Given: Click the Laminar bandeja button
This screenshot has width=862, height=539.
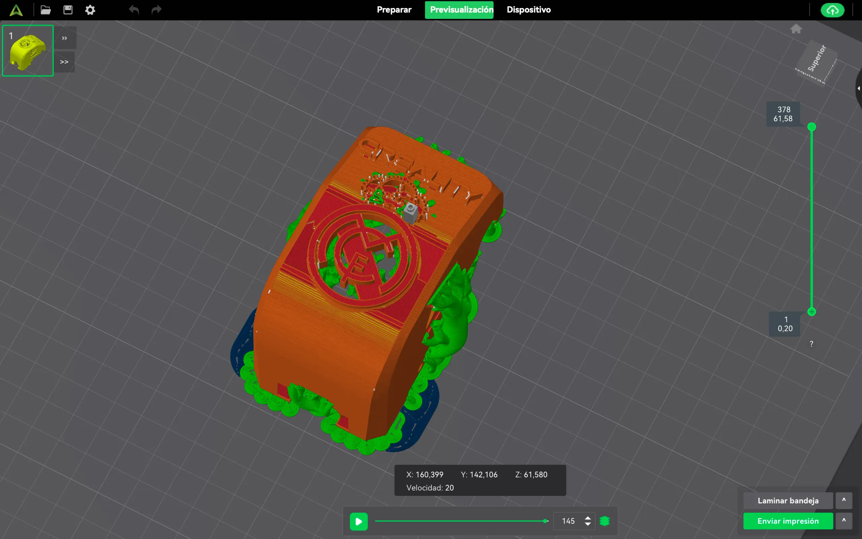Looking at the screenshot, I should point(788,501).
